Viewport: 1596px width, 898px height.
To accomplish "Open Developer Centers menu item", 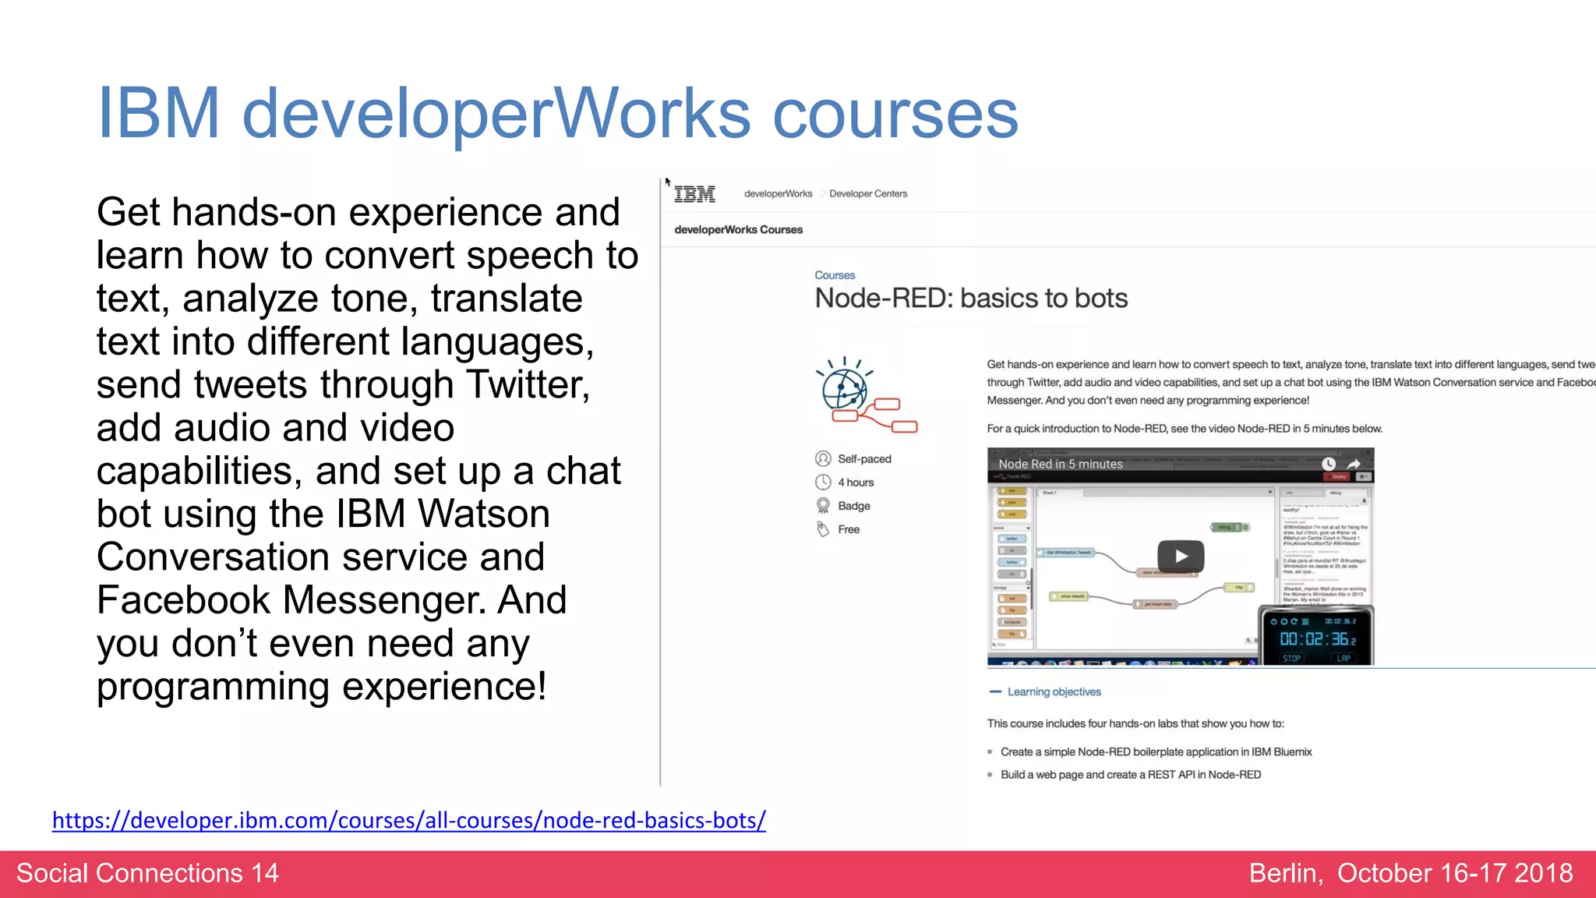I will pos(868,194).
